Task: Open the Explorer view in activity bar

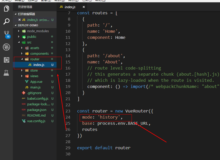Action: (x=6, y=9)
